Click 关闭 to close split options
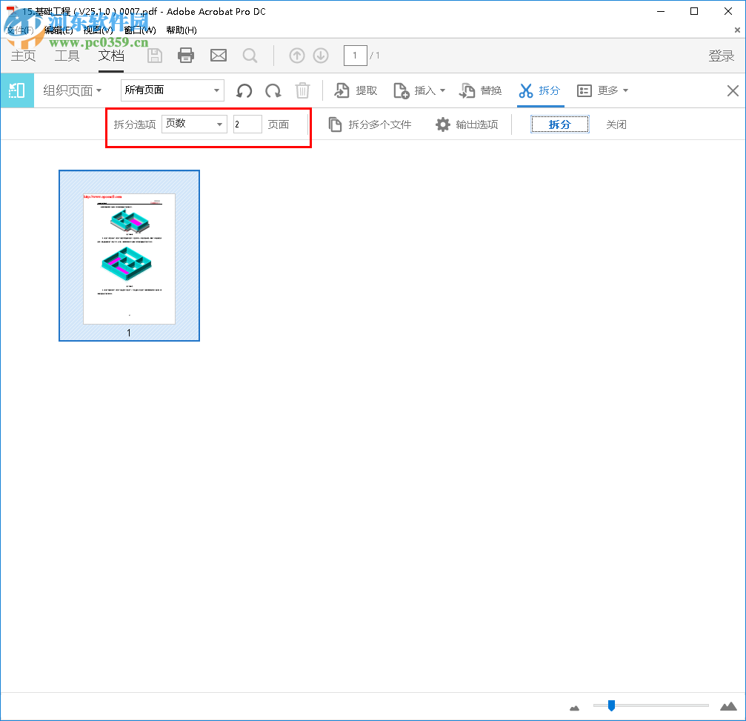Screen dimensions: 746x721 pyautogui.click(x=616, y=124)
